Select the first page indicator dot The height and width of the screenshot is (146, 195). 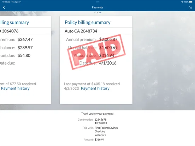point(95,13)
